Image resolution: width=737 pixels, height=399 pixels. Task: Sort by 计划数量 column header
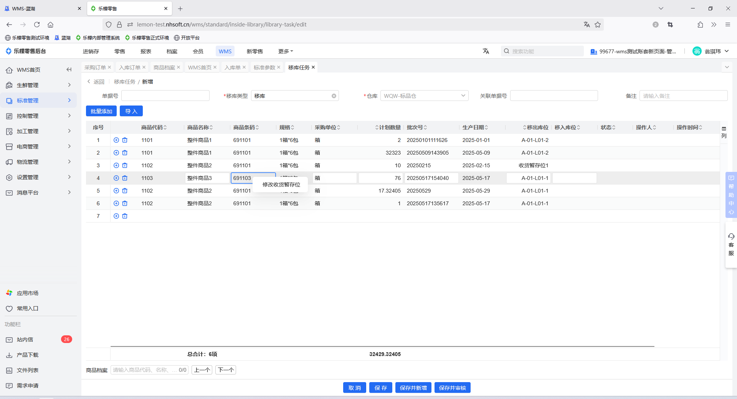tap(388, 127)
